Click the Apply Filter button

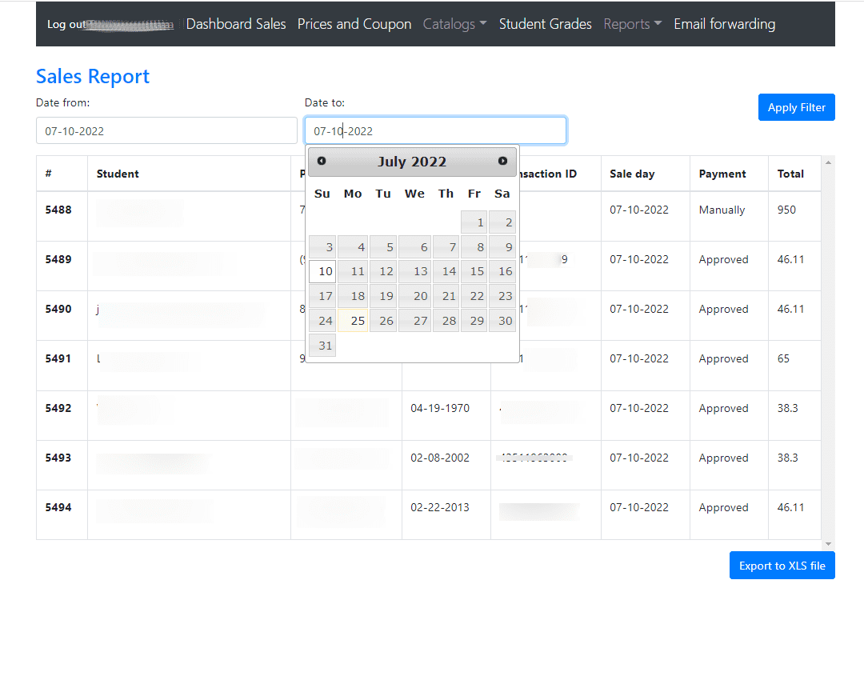[796, 106]
